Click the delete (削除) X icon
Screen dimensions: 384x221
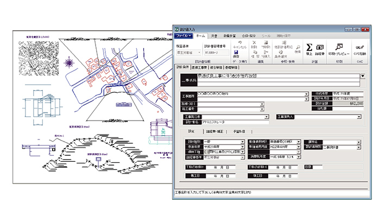(x=254, y=42)
